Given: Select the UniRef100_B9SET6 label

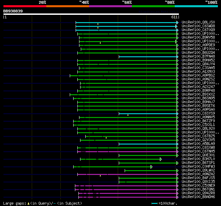Looking at the screenshot, I should (198, 106).
